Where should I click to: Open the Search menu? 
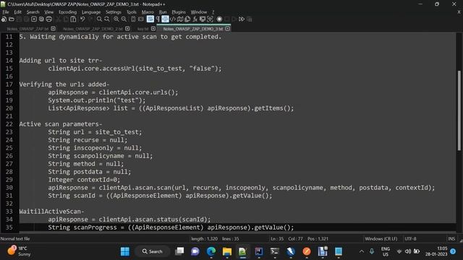click(33, 12)
